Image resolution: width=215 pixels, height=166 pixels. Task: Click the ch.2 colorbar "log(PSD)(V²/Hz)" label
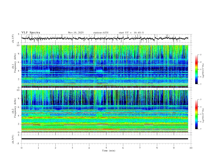click(x=203, y=116)
